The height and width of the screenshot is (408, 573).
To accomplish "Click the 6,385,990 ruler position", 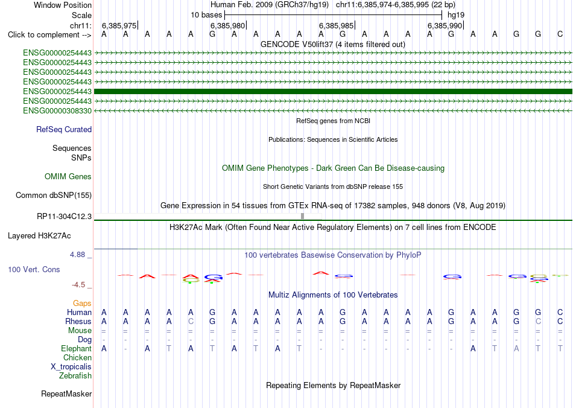I will pyautogui.click(x=445, y=25).
